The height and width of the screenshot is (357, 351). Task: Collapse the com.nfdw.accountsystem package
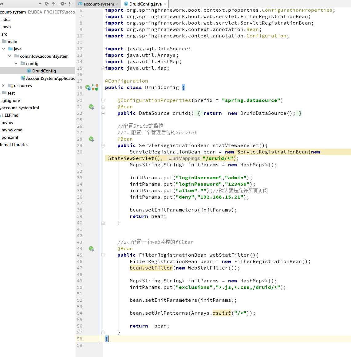pos(10,56)
